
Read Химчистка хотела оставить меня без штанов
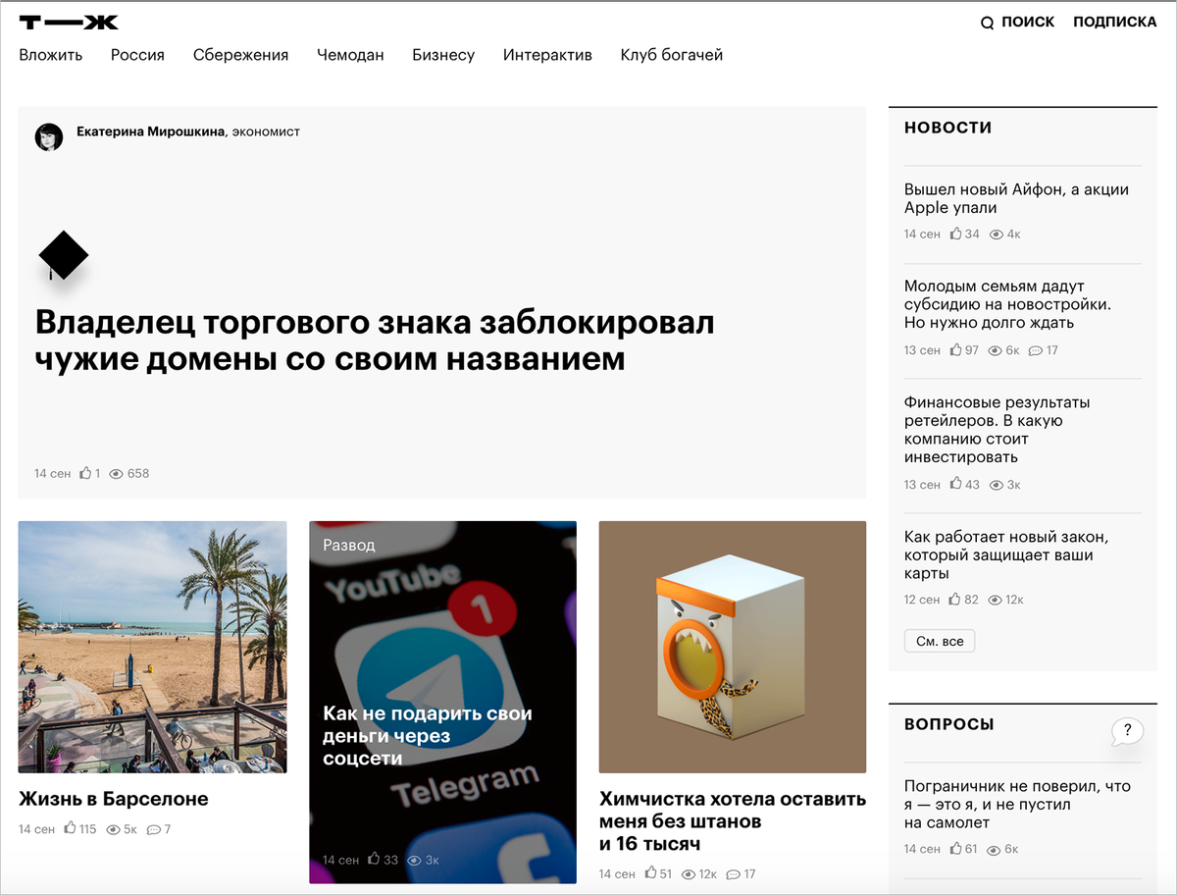point(733,821)
